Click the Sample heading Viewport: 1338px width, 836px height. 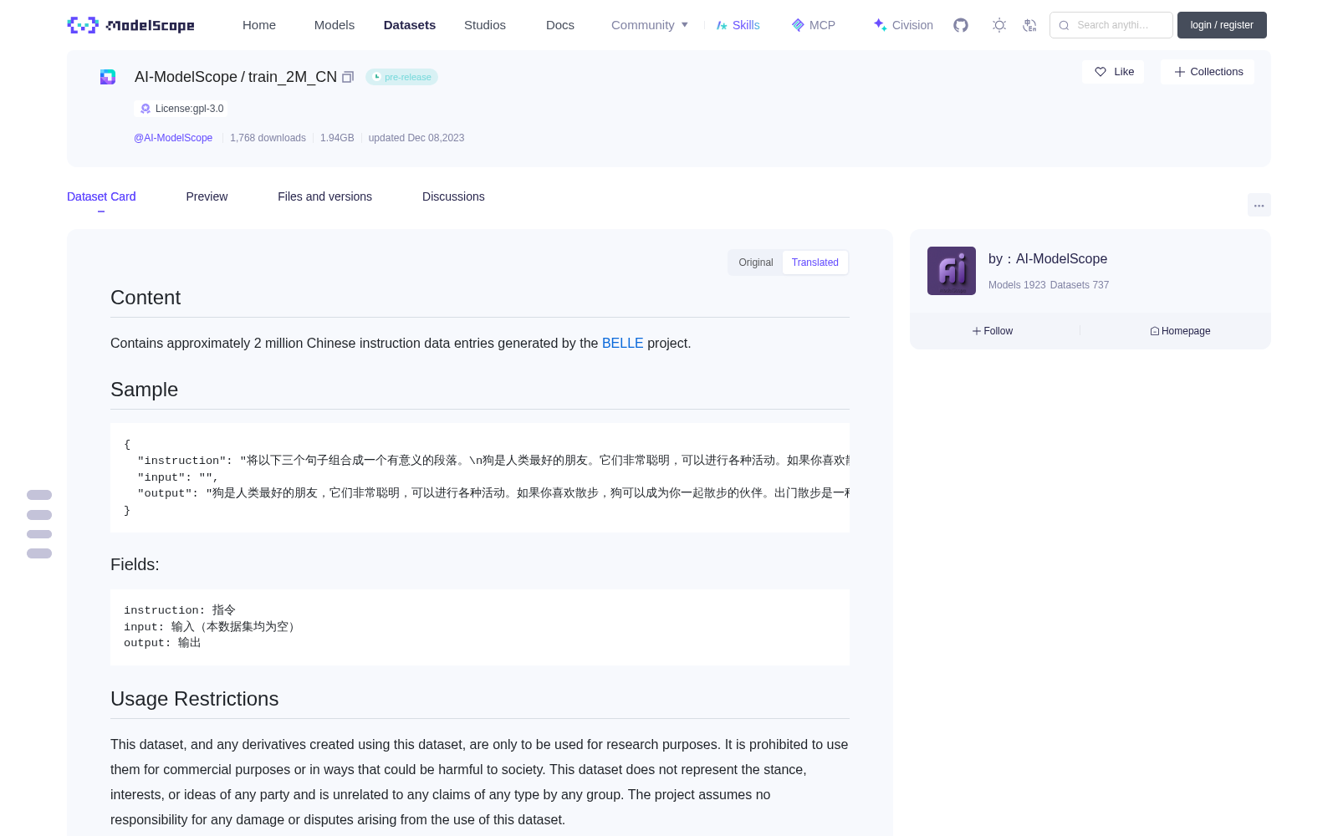click(145, 390)
